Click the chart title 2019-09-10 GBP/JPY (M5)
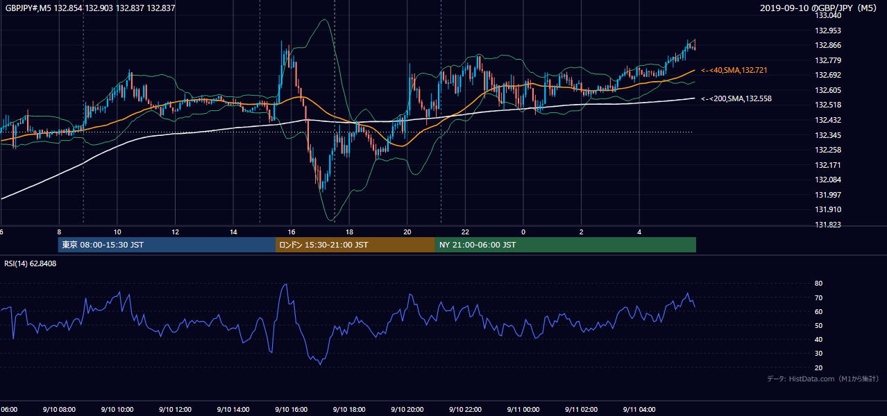The height and width of the screenshot is (416, 887). pyautogui.click(x=820, y=8)
